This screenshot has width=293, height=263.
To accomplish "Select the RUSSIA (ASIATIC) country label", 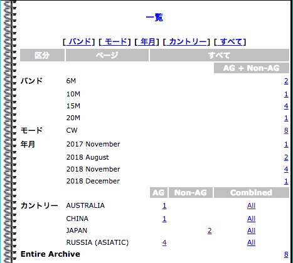I will tap(97, 242).
